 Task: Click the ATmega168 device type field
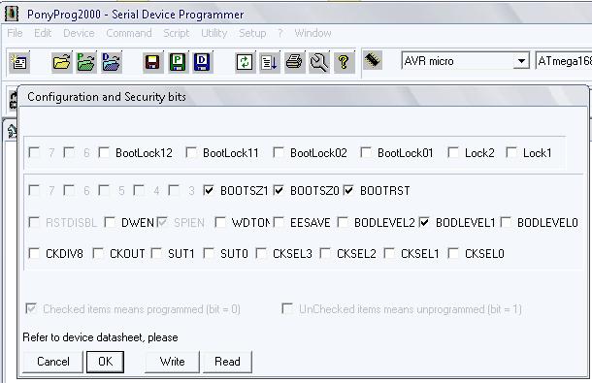click(564, 61)
